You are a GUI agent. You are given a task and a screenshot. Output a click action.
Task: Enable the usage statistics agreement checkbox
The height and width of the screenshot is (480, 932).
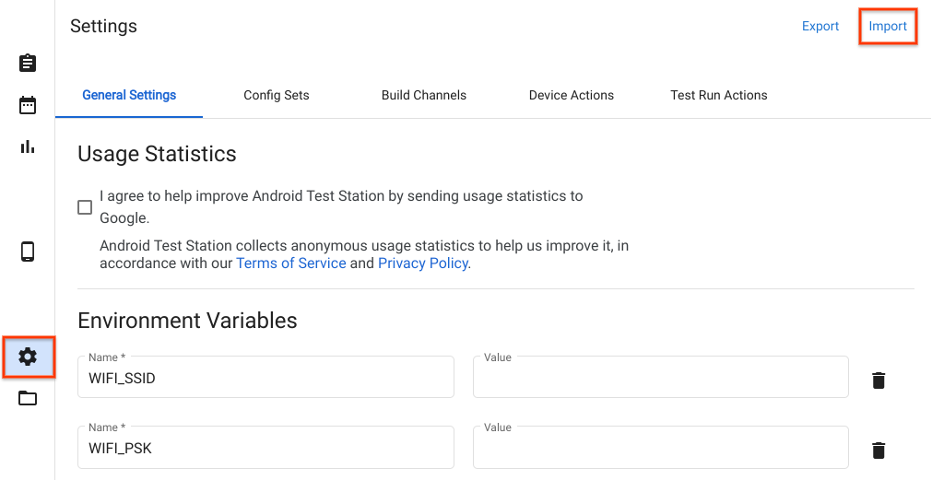[85, 207]
